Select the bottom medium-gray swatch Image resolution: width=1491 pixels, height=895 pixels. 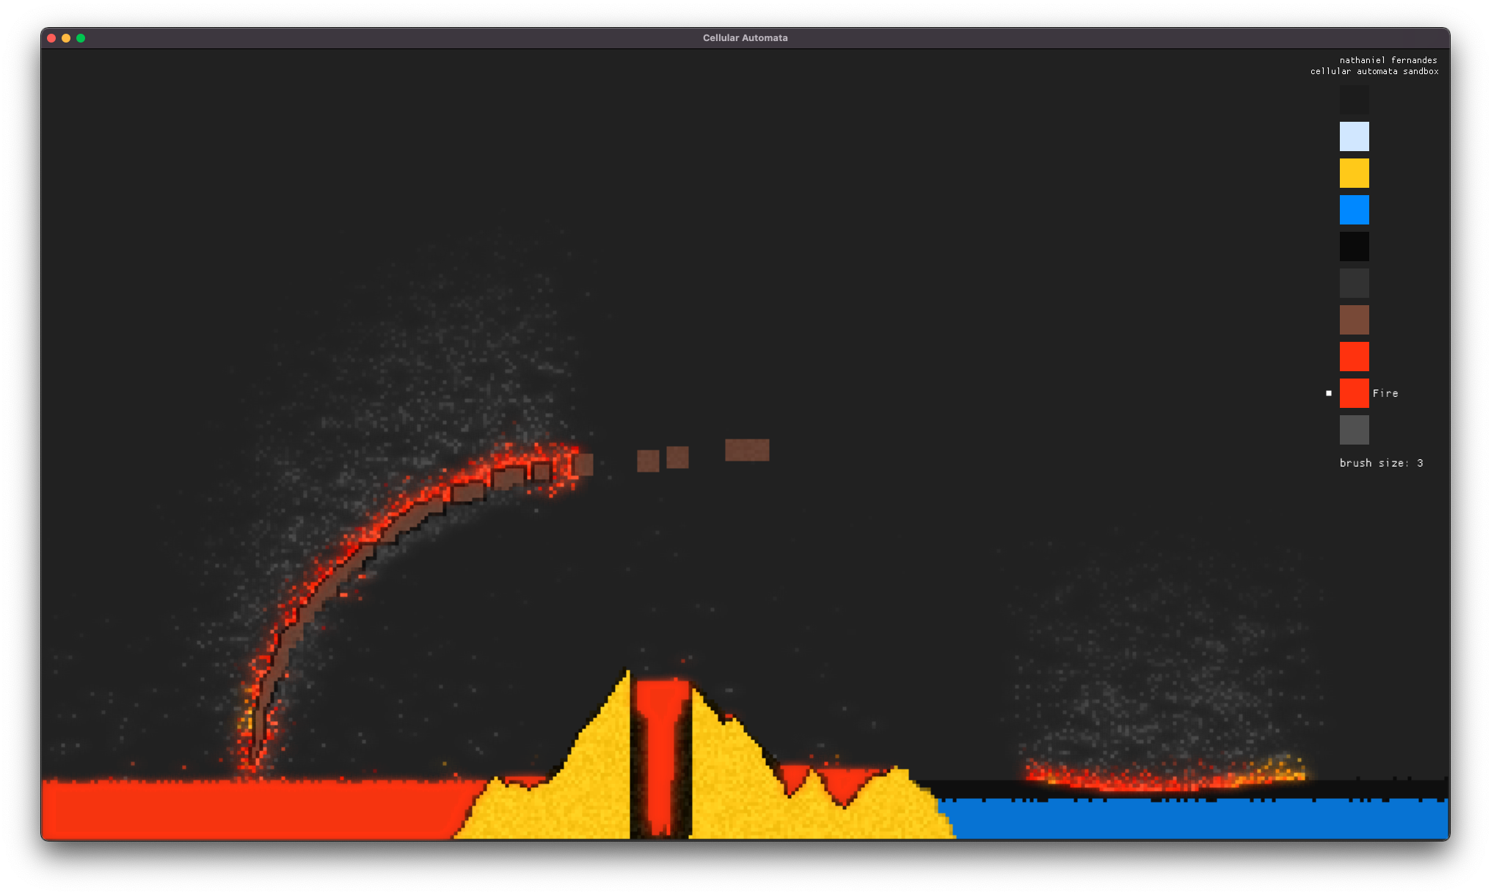(1354, 430)
